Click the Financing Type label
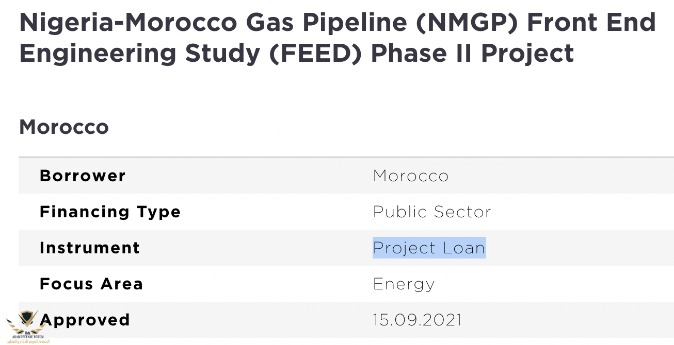 [x=110, y=212]
